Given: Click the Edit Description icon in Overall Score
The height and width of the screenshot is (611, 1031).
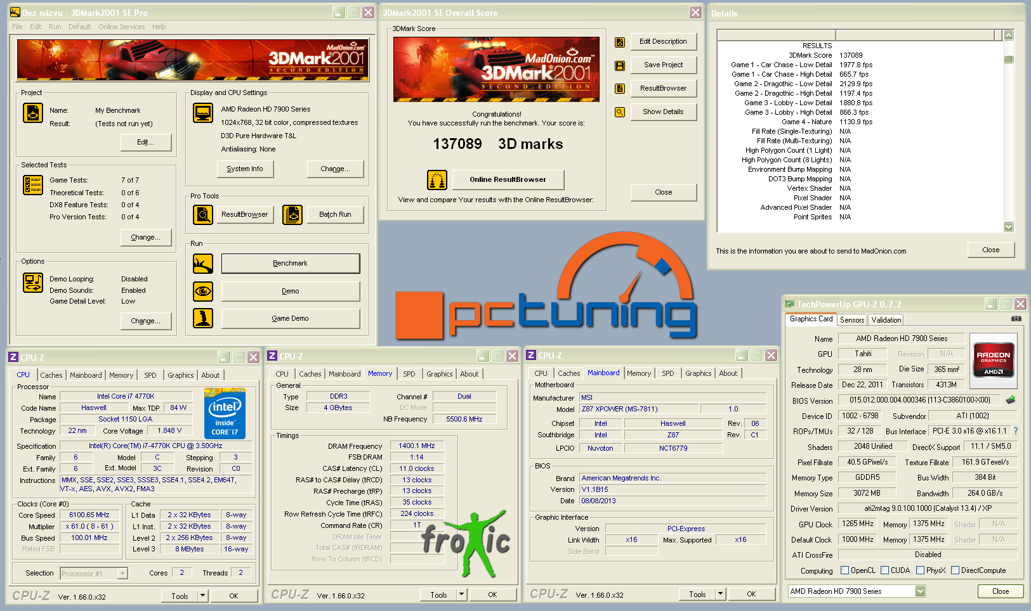Looking at the screenshot, I should point(620,42).
